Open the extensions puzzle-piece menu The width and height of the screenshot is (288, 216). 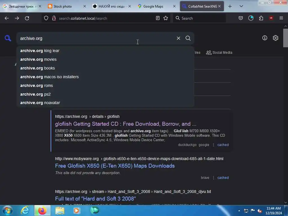point(261,18)
